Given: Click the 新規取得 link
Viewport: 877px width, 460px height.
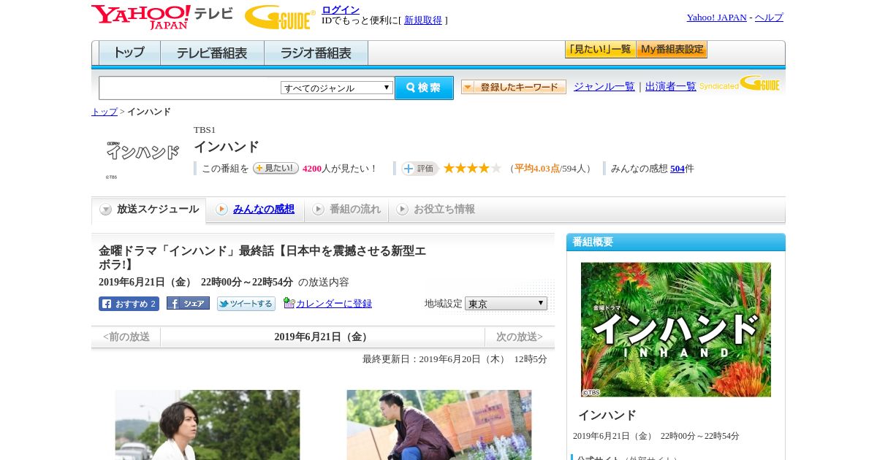Looking at the screenshot, I should point(423,20).
